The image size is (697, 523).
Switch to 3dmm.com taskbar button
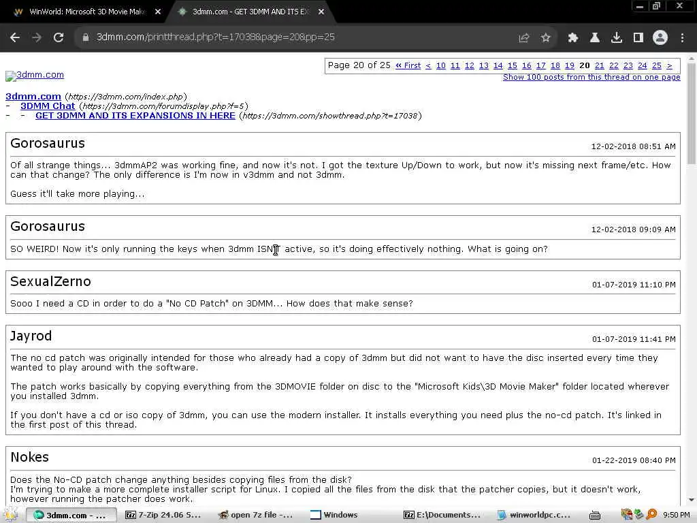point(71,515)
